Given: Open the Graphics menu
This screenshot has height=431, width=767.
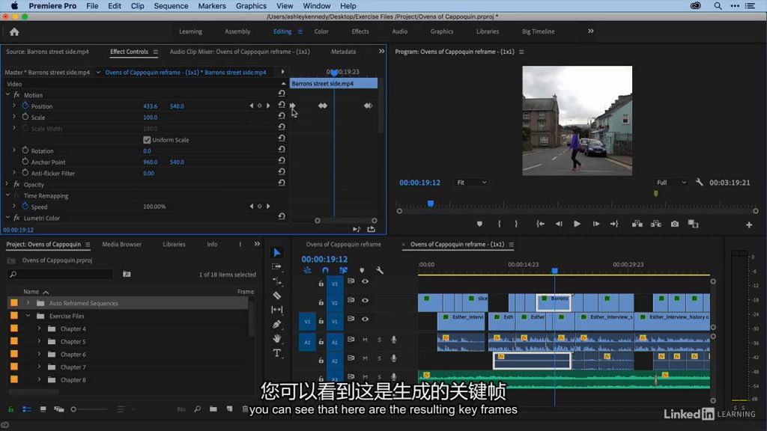Looking at the screenshot, I should [251, 6].
